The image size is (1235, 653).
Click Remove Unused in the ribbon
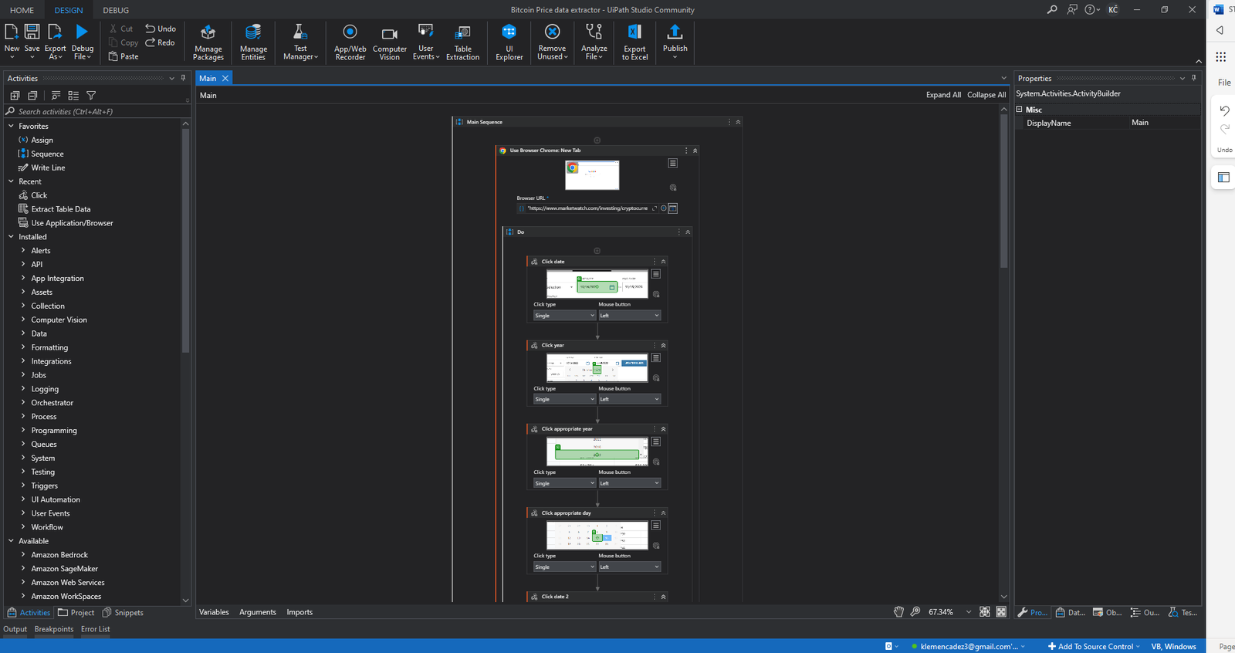(552, 42)
